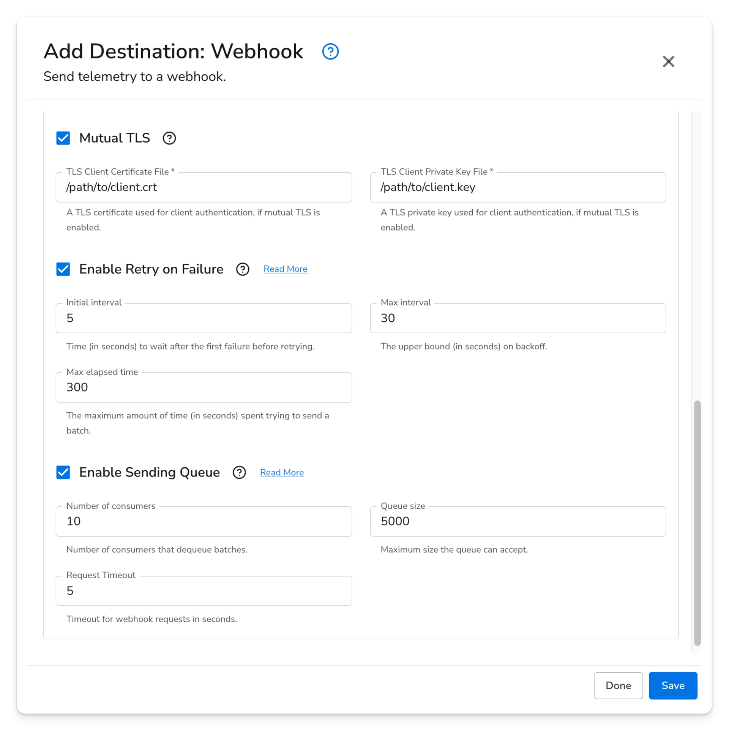729x731 pixels.
Task: Disable the Mutual TLS checkbox
Action: point(63,138)
